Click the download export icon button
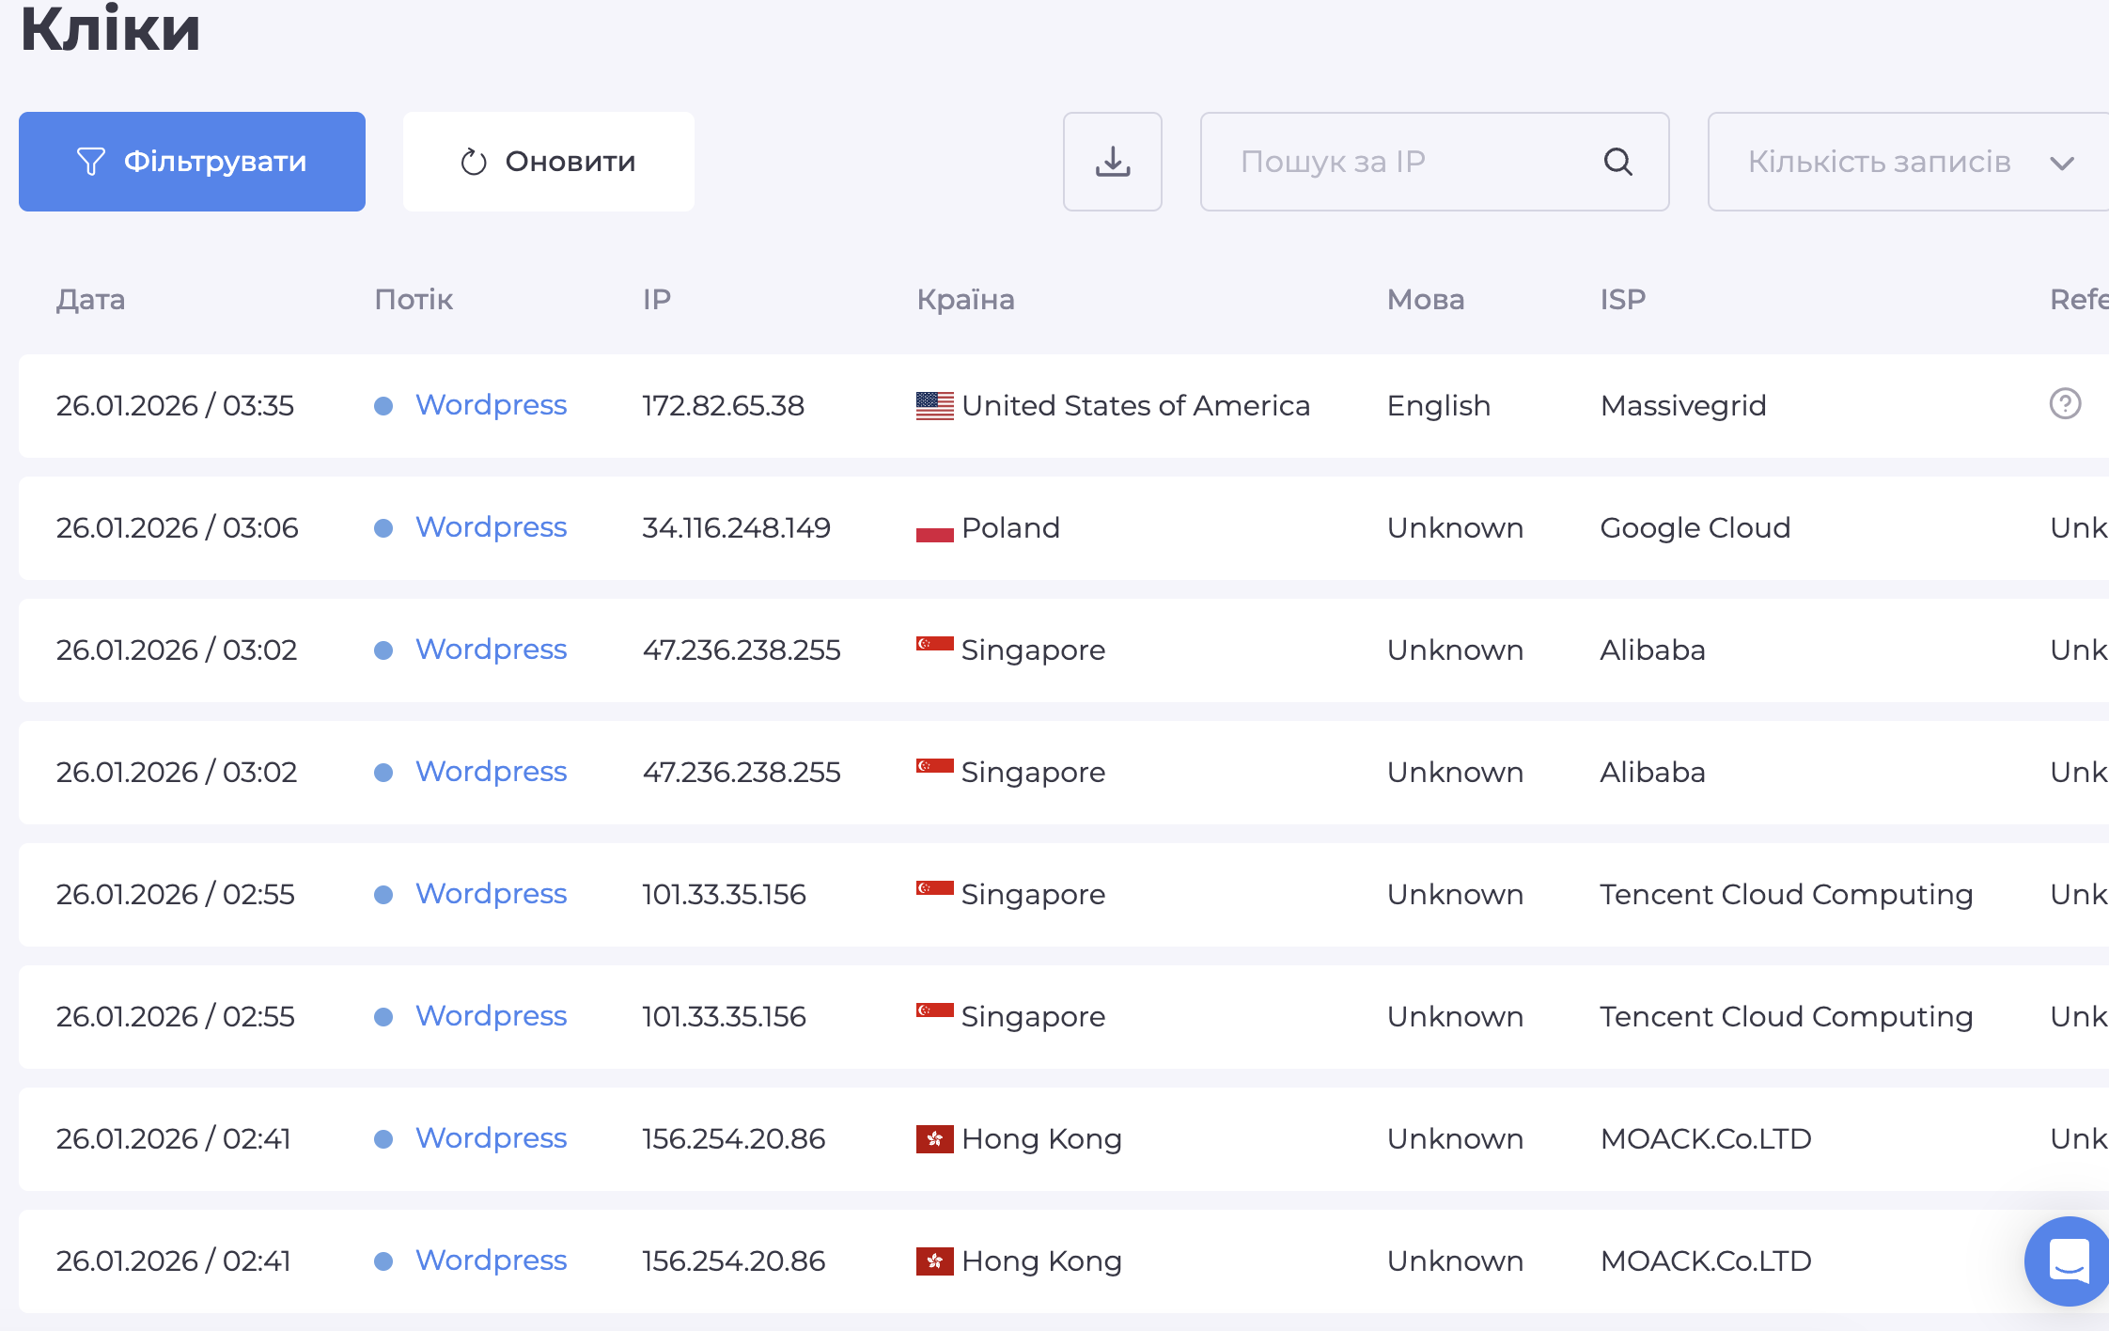The height and width of the screenshot is (1331, 2109). coord(1112,162)
